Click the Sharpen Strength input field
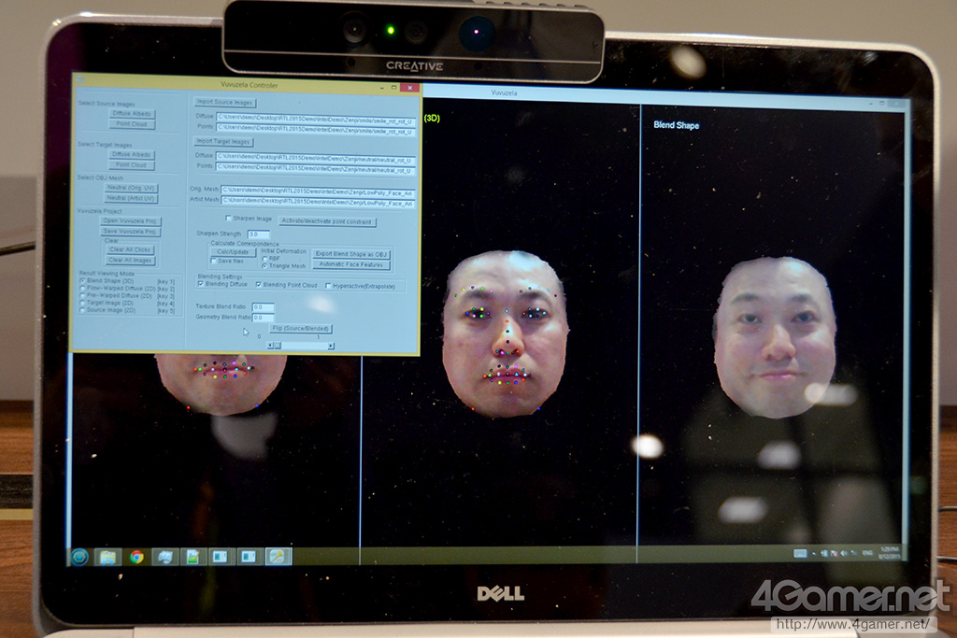 259,234
